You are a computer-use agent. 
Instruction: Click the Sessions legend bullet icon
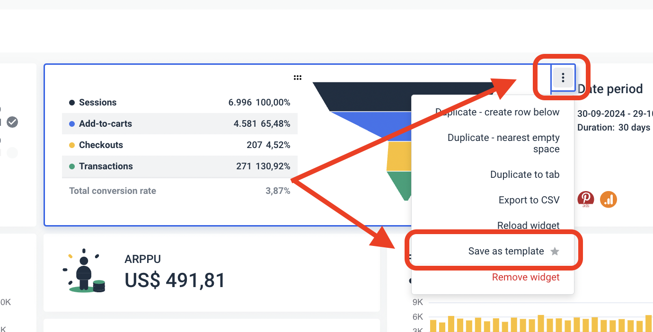click(71, 102)
